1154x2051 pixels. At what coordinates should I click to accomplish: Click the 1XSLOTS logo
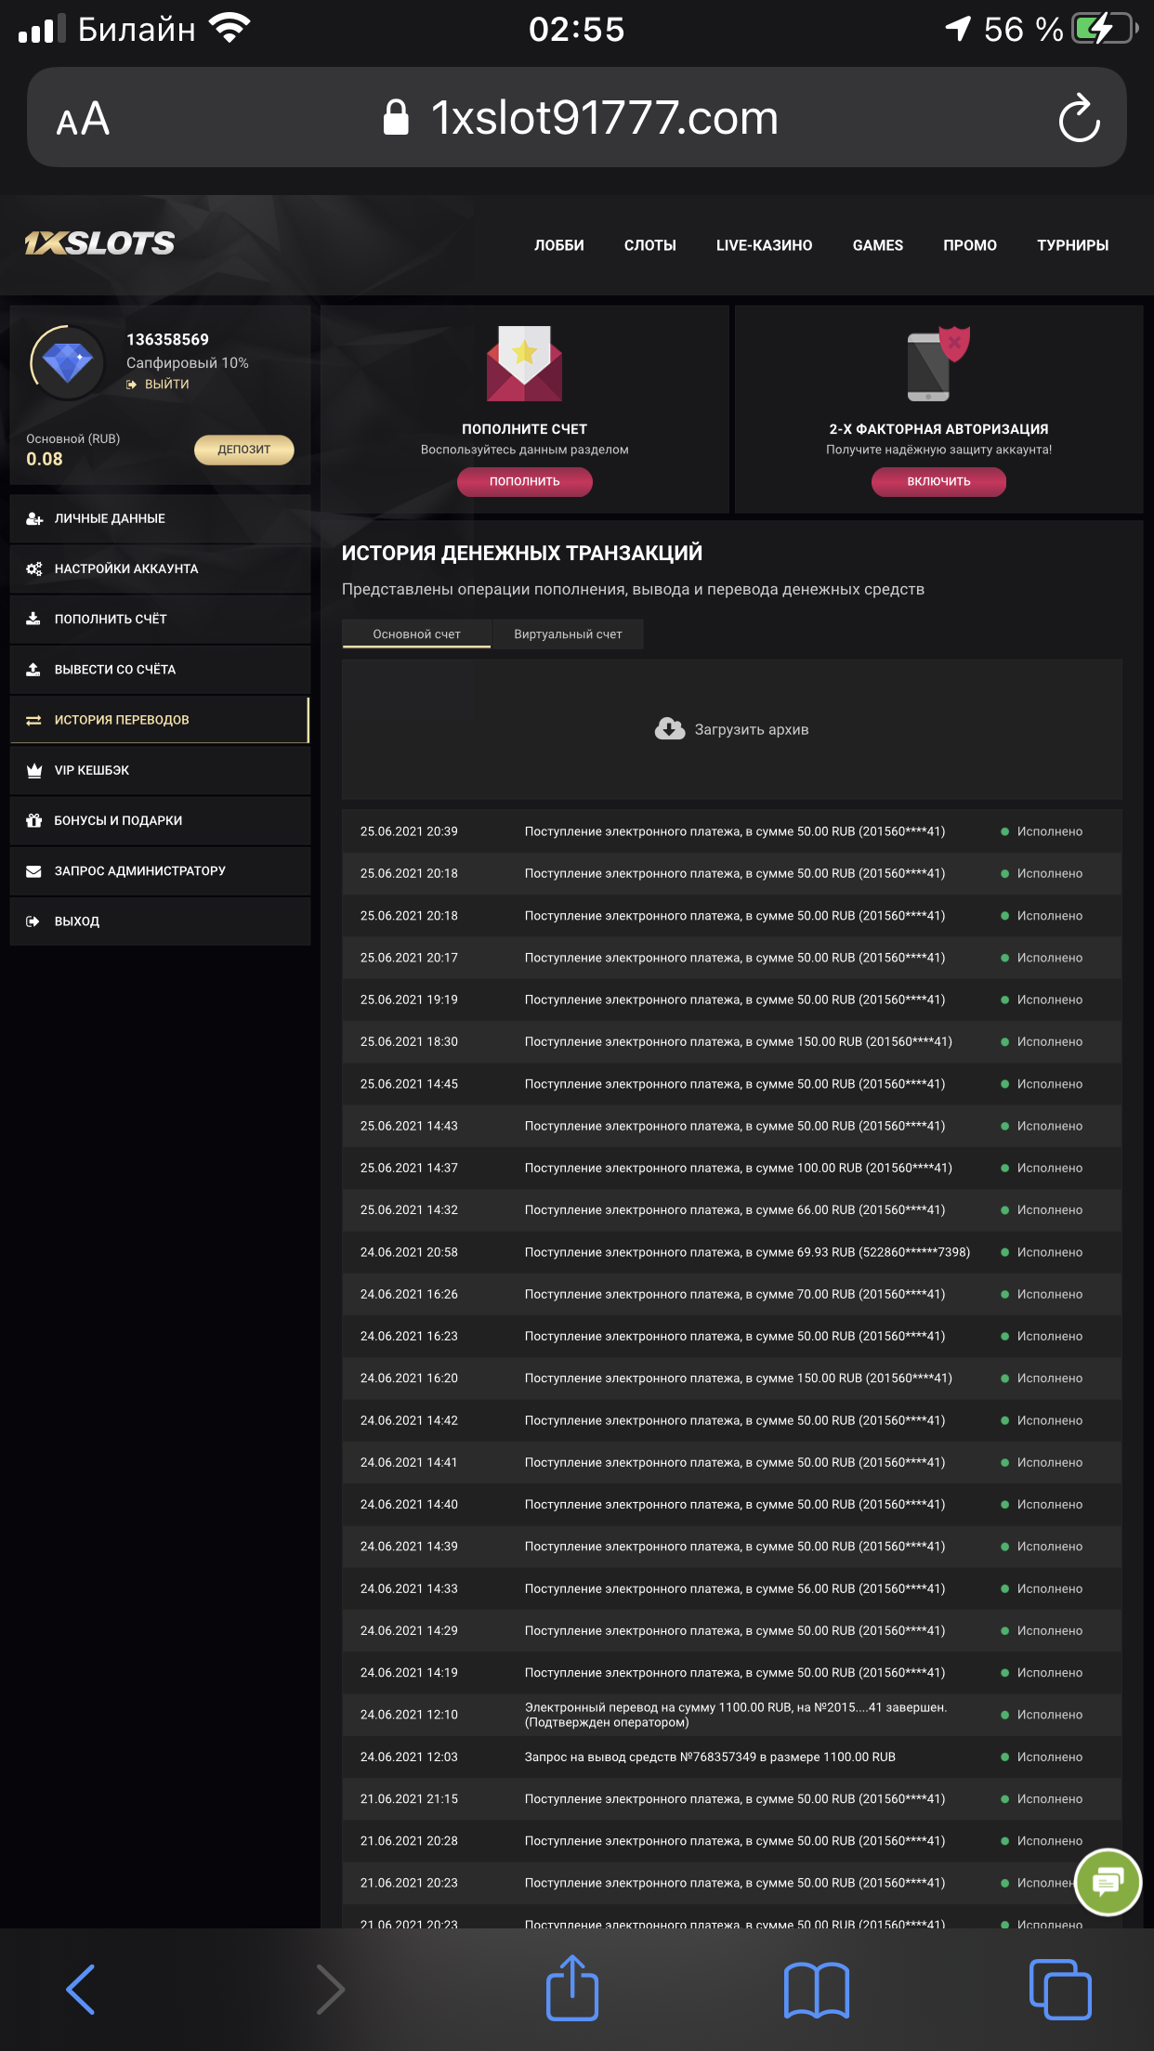(x=99, y=243)
